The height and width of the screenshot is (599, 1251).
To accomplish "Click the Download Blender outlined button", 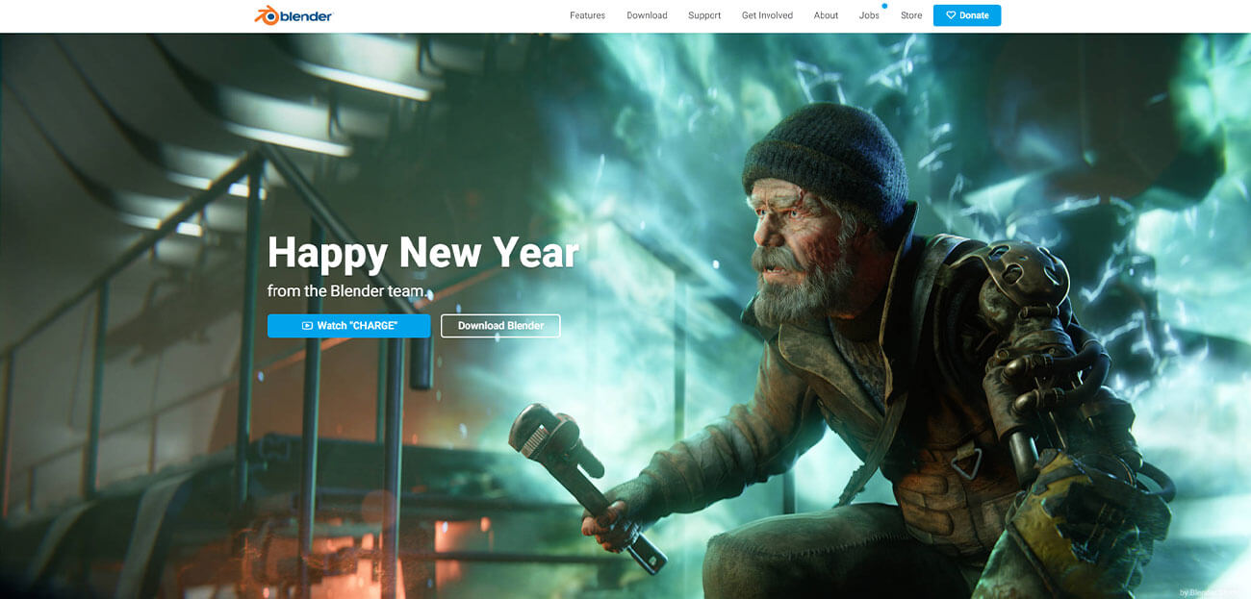I will click(x=500, y=326).
